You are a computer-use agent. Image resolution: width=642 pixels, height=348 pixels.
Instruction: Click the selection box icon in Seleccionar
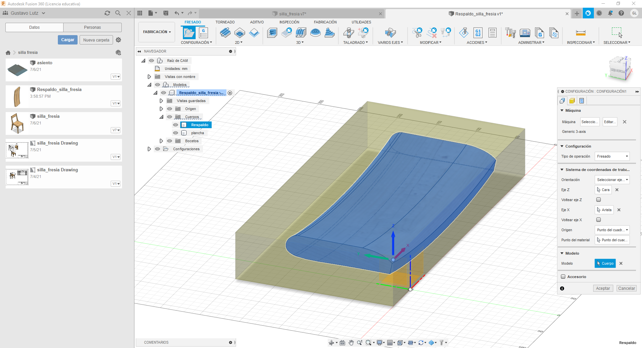click(x=617, y=33)
